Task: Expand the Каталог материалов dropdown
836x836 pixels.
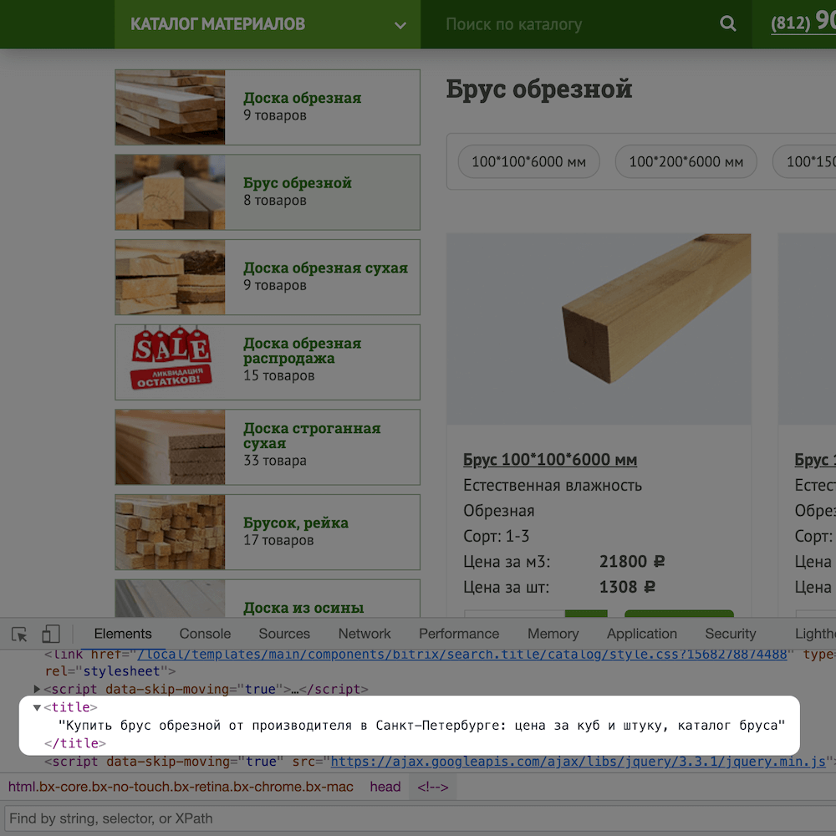Action: pyautogui.click(x=268, y=24)
